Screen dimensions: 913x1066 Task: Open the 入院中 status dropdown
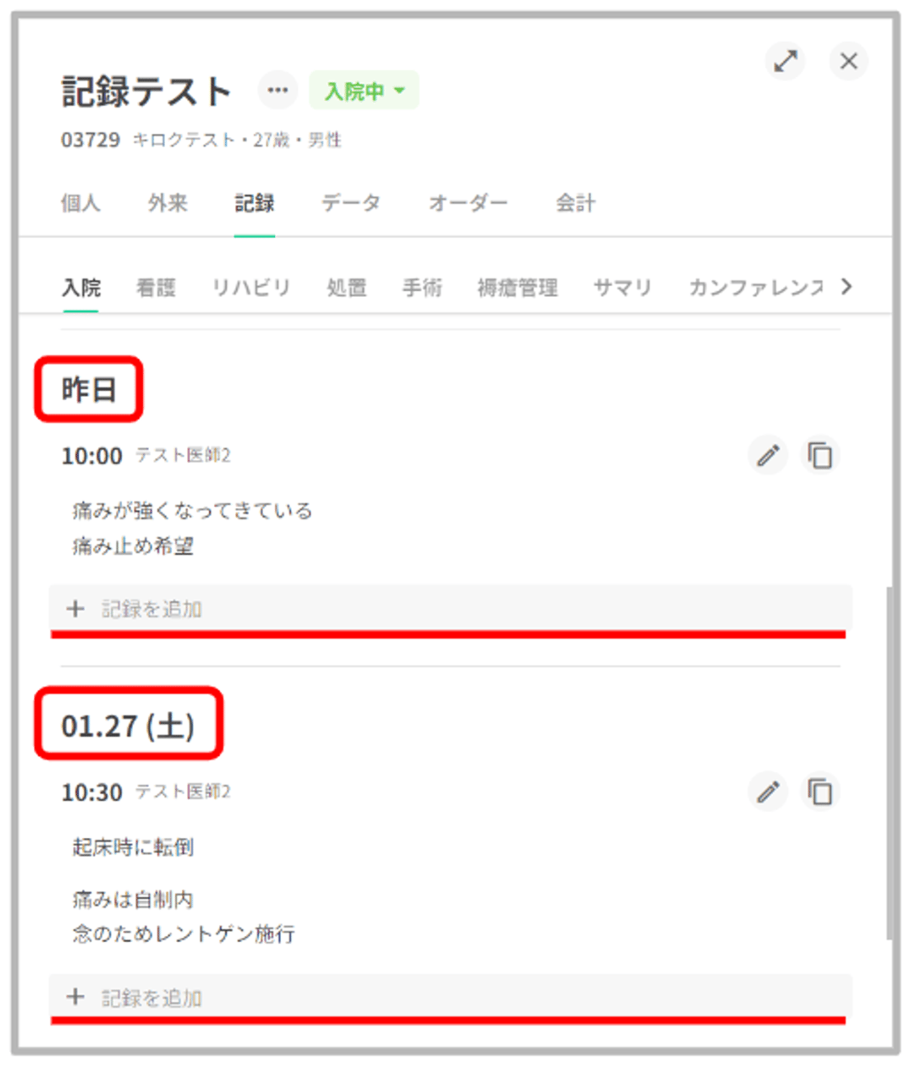tap(364, 90)
